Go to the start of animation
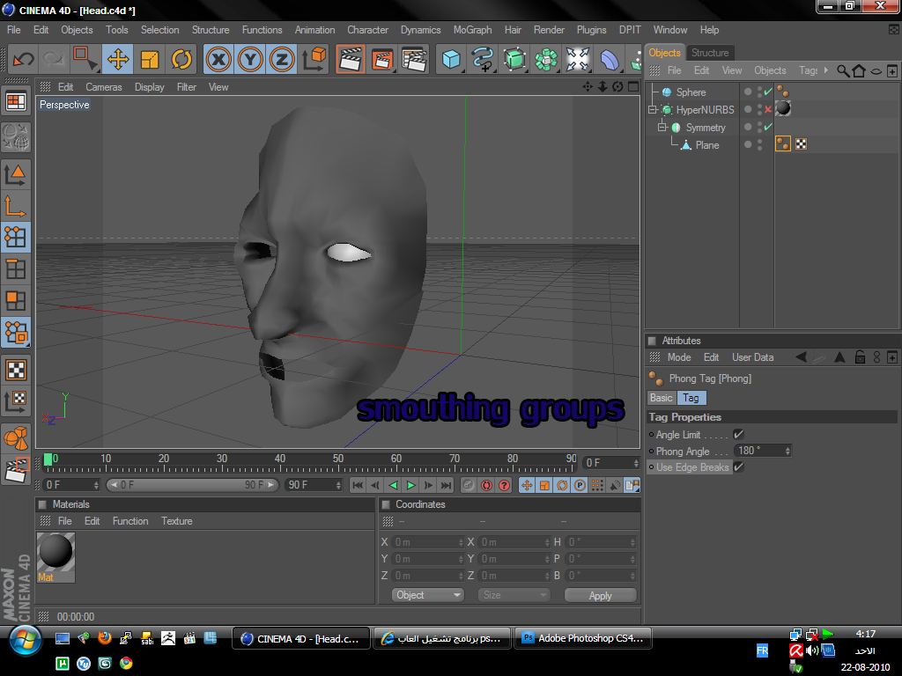 coord(358,485)
